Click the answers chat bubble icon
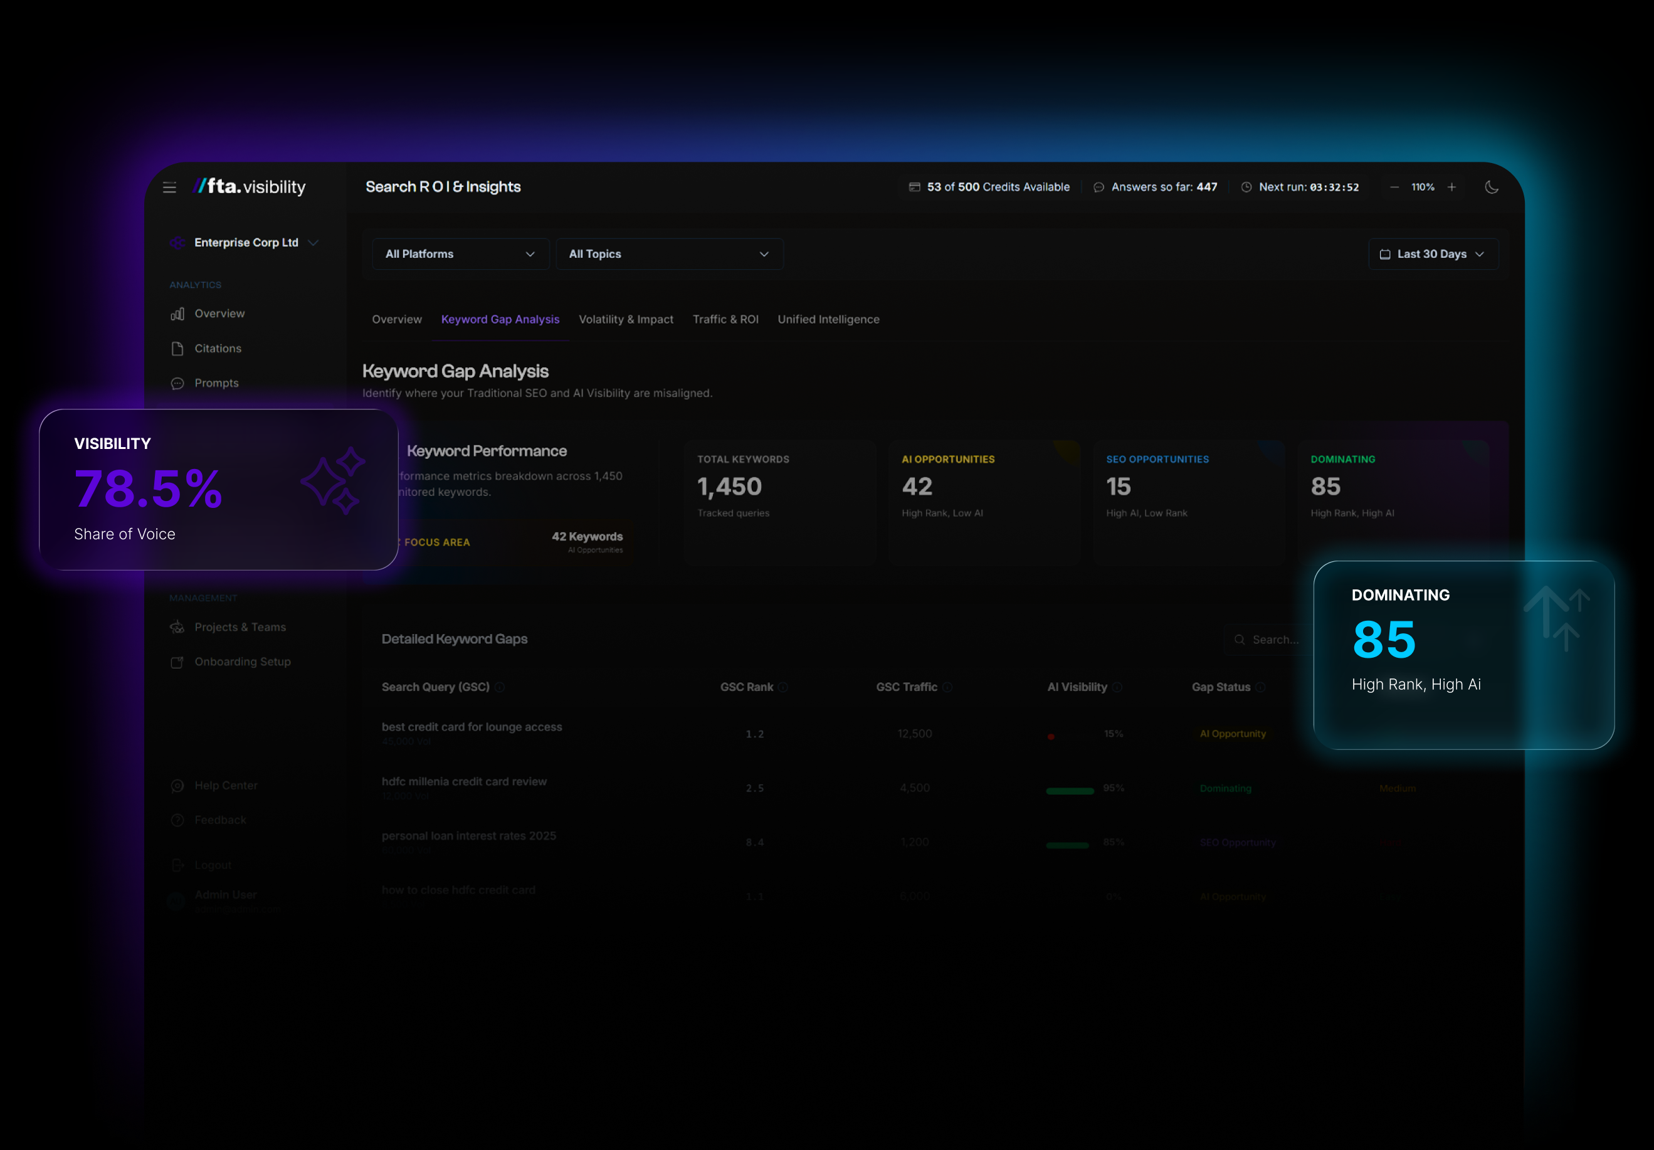Viewport: 1654px width, 1150px height. point(1098,187)
